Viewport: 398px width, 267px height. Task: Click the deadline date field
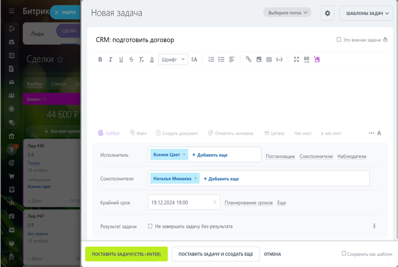coord(180,202)
